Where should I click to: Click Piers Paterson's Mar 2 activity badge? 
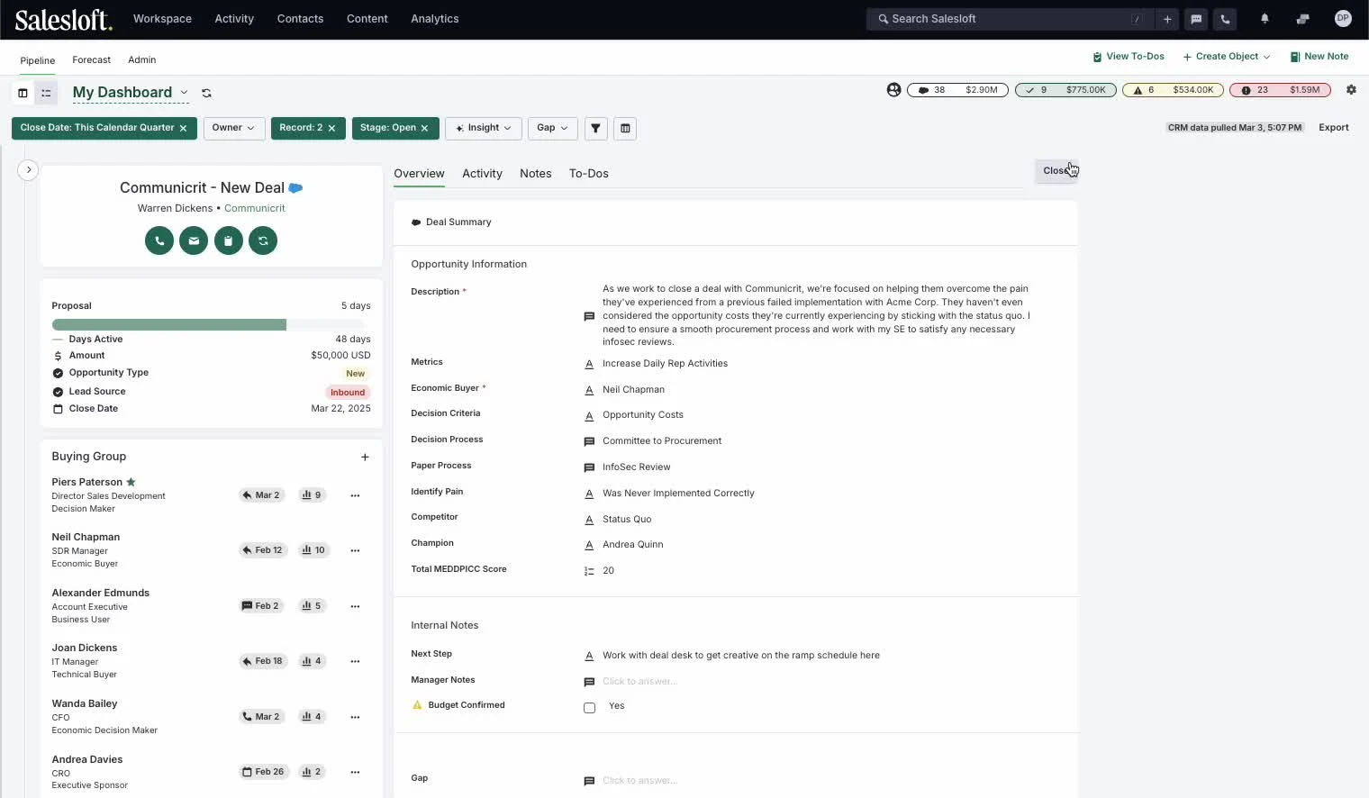point(261,495)
